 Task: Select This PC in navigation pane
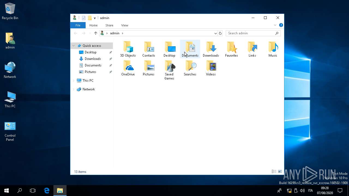pyautogui.click(x=88, y=81)
